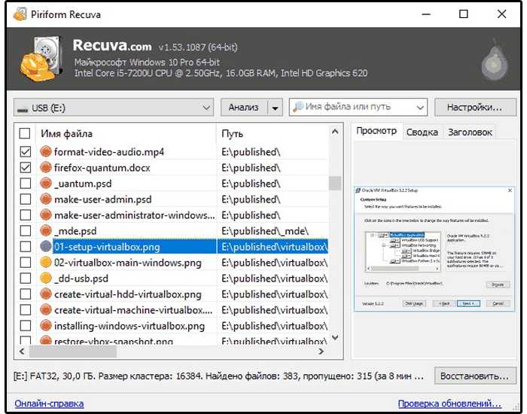The height and width of the screenshot is (414, 527).
Task: Click path E:\published\_mde\ cell
Action: (265, 231)
